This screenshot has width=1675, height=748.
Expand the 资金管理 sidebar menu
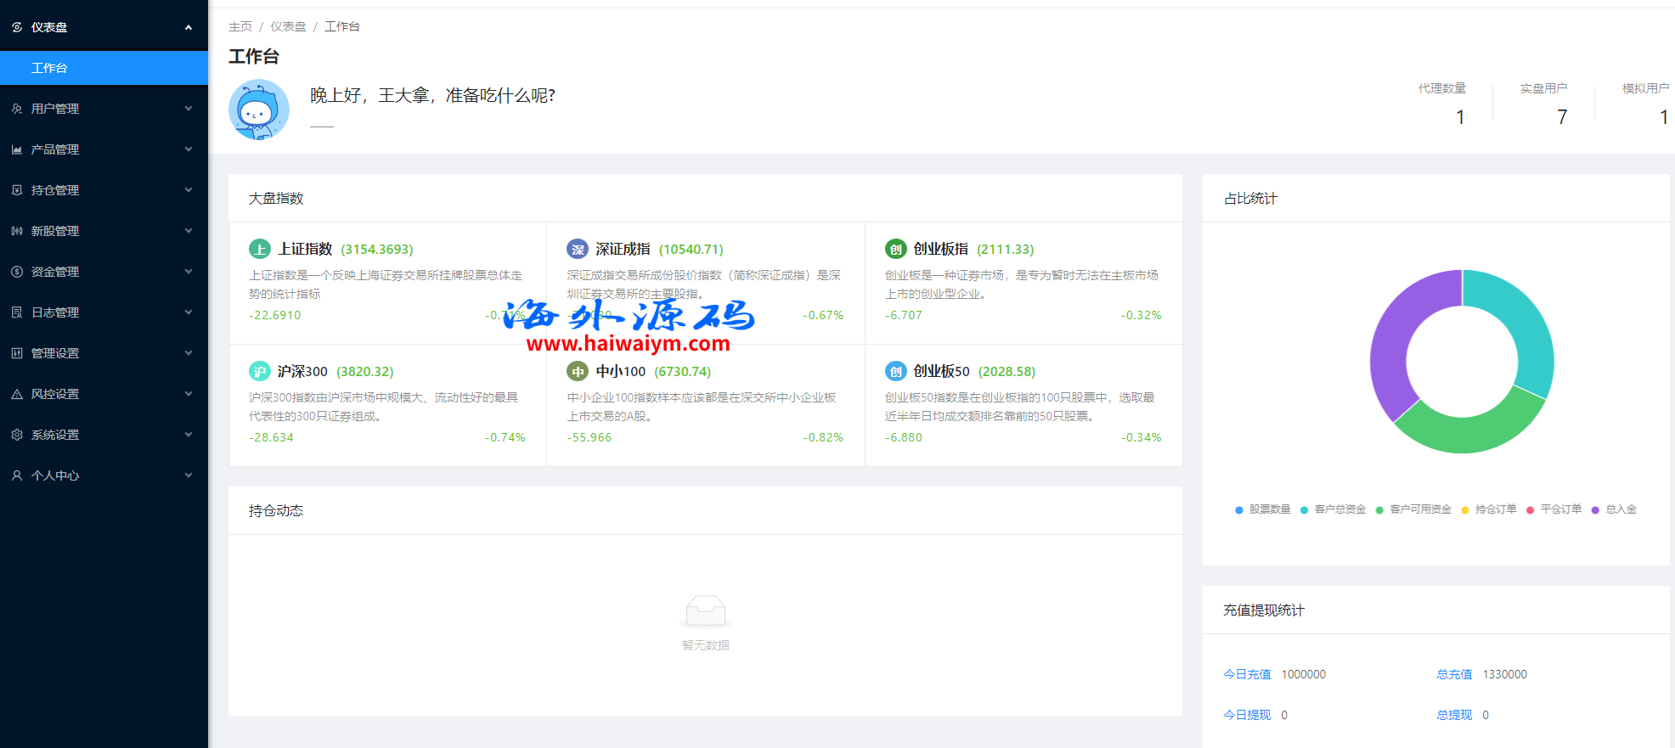pos(104,272)
